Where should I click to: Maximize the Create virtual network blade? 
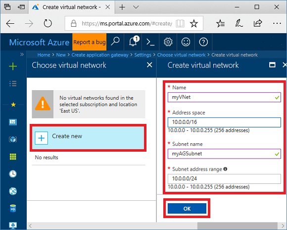tap(272, 65)
